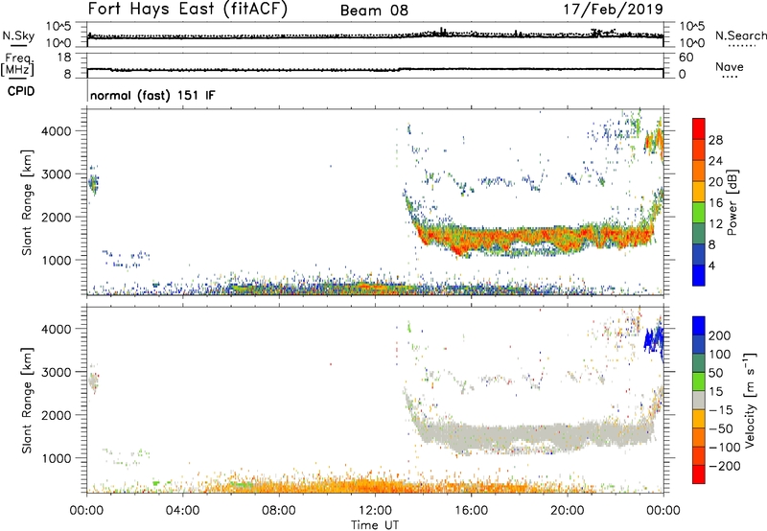
Task: Click the frequency trace line in Freq panel
Action: coord(375,69)
